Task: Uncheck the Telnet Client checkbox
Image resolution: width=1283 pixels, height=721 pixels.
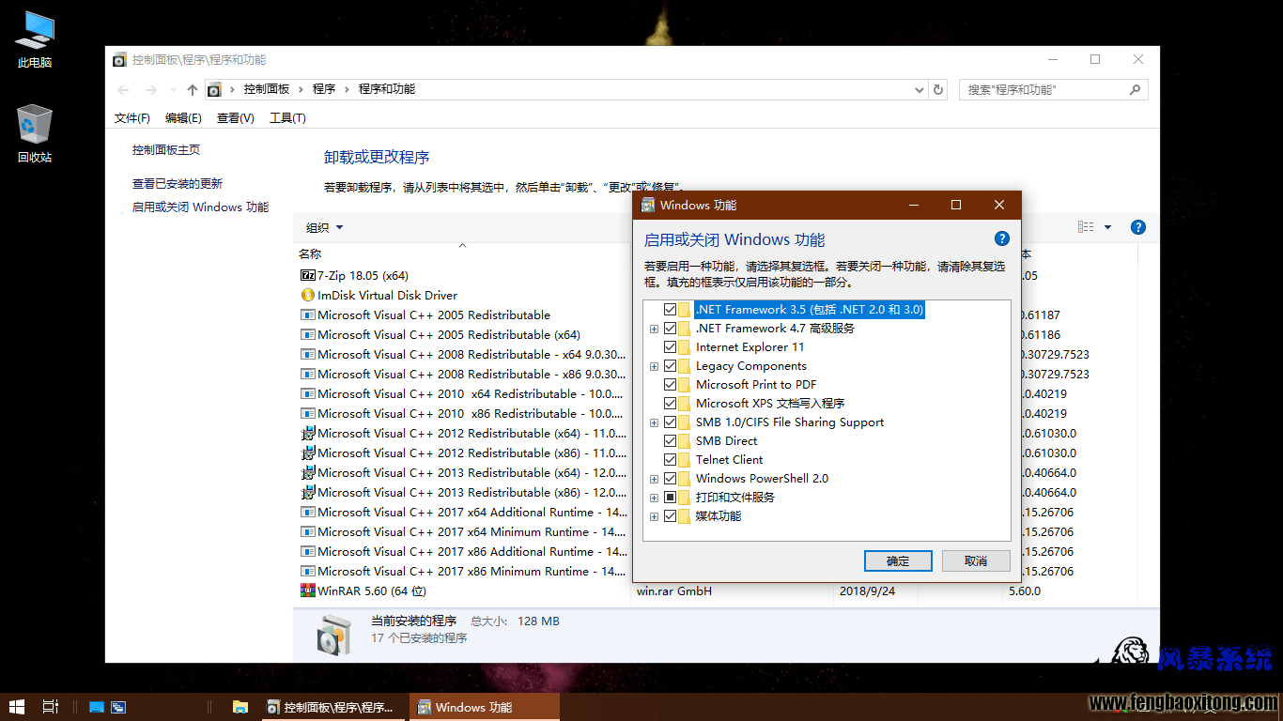Action: click(x=670, y=460)
